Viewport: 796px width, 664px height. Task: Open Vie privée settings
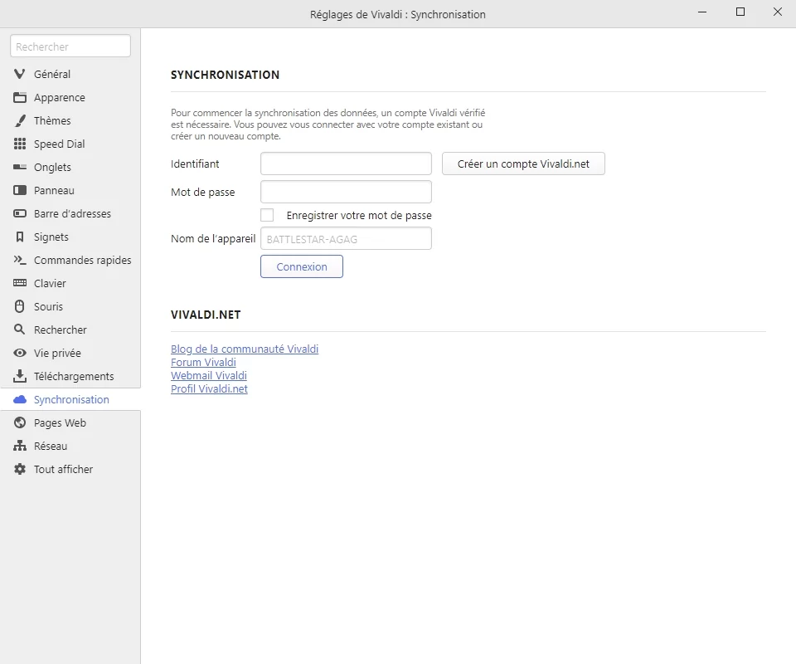tap(57, 353)
